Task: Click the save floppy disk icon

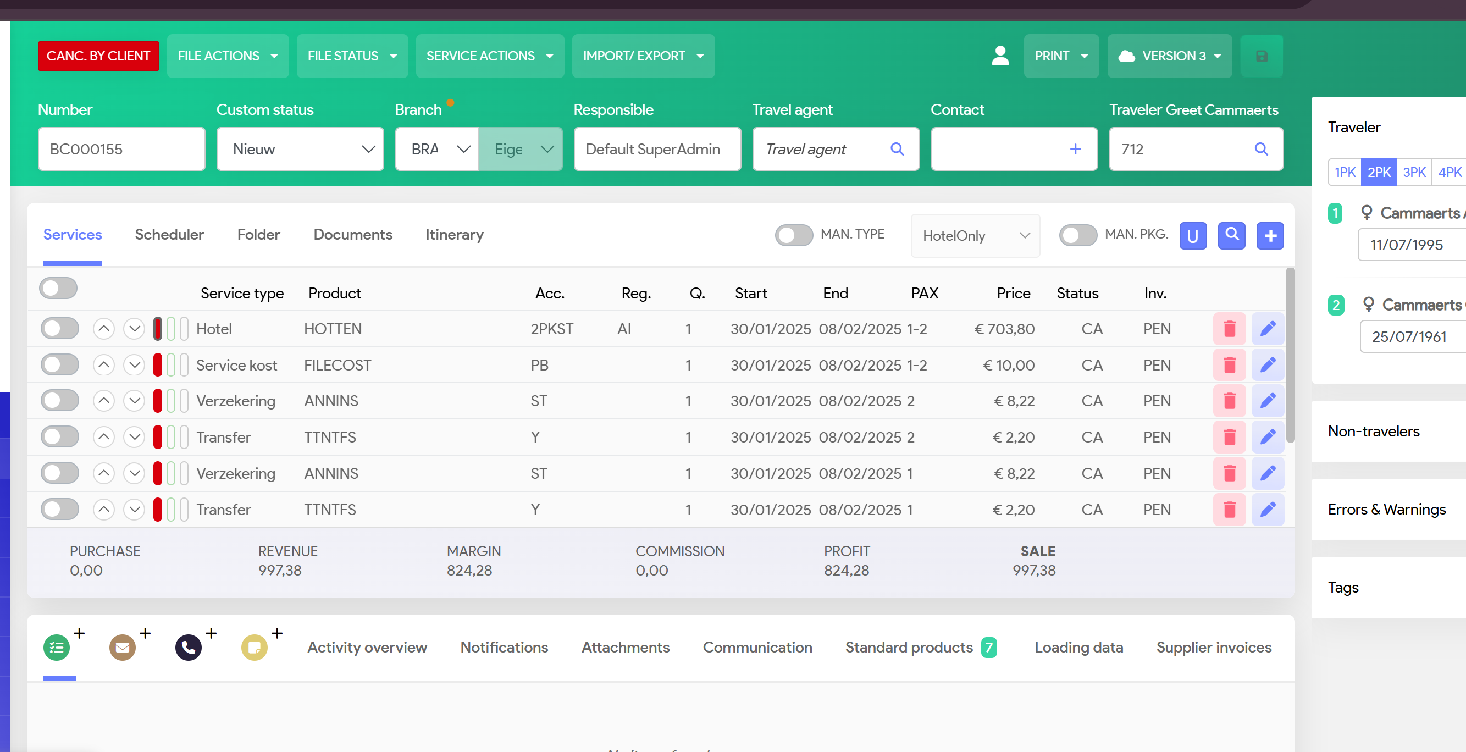Action: (x=1261, y=56)
